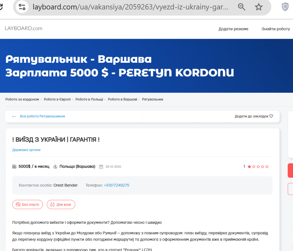Click the wallet icon beside 5000$ salary
The height and width of the screenshot is (251, 293).
point(14,167)
